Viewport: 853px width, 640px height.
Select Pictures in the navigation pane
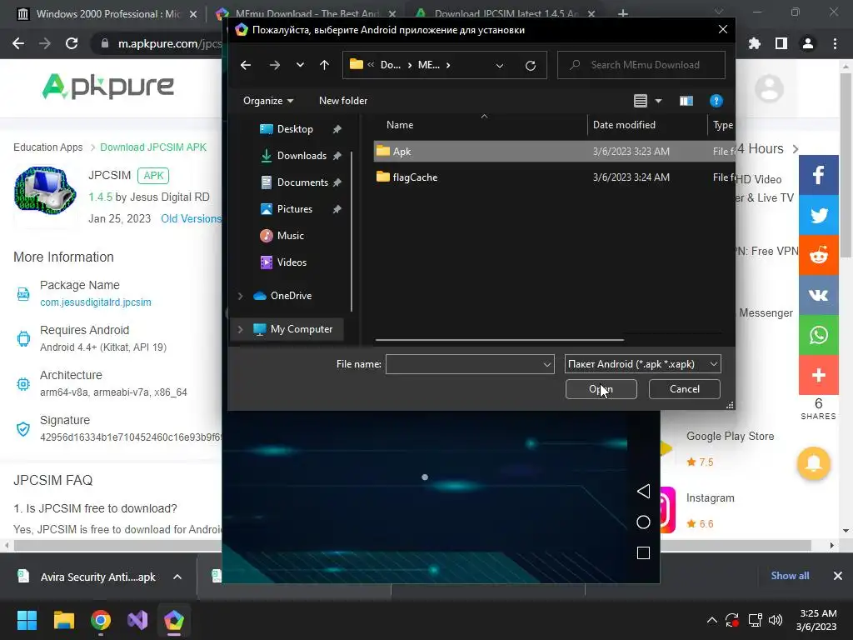pyautogui.click(x=294, y=209)
